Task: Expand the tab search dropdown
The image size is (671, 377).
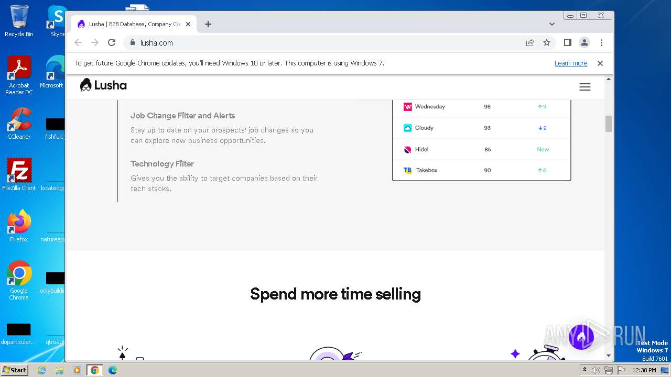Action: click(552, 24)
